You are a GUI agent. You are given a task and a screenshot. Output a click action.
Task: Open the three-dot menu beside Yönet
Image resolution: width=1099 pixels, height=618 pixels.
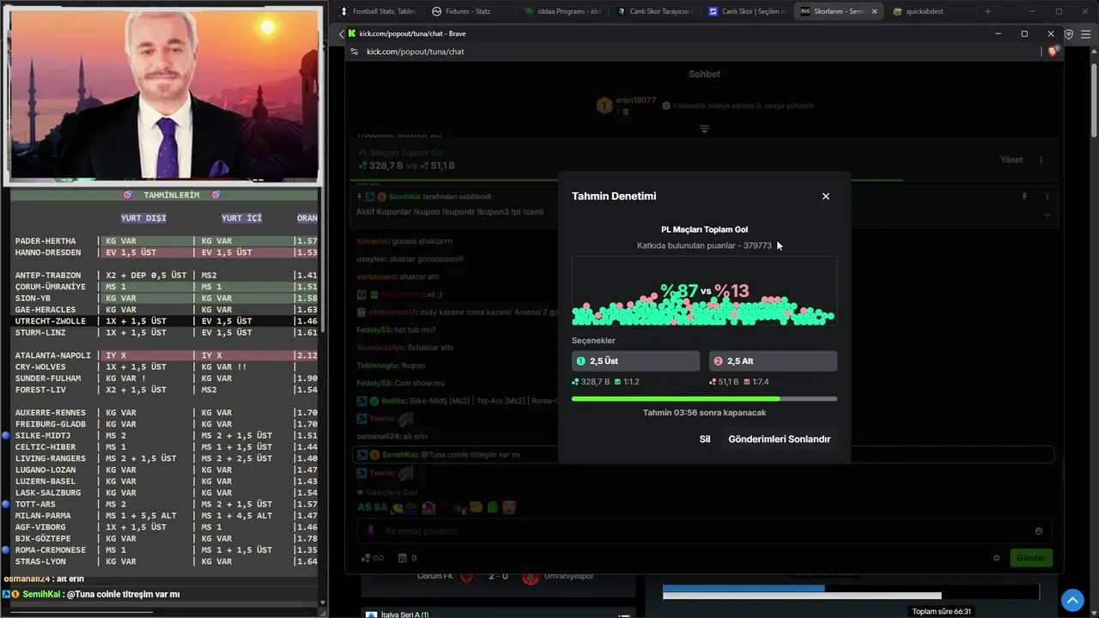click(x=1041, y=160)
